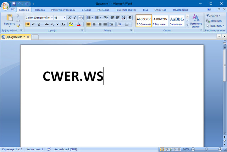Image resolution: width=227 pixels, height=152 pixels.
Task: Click the spell check icon in status bar
Action: 49,150
